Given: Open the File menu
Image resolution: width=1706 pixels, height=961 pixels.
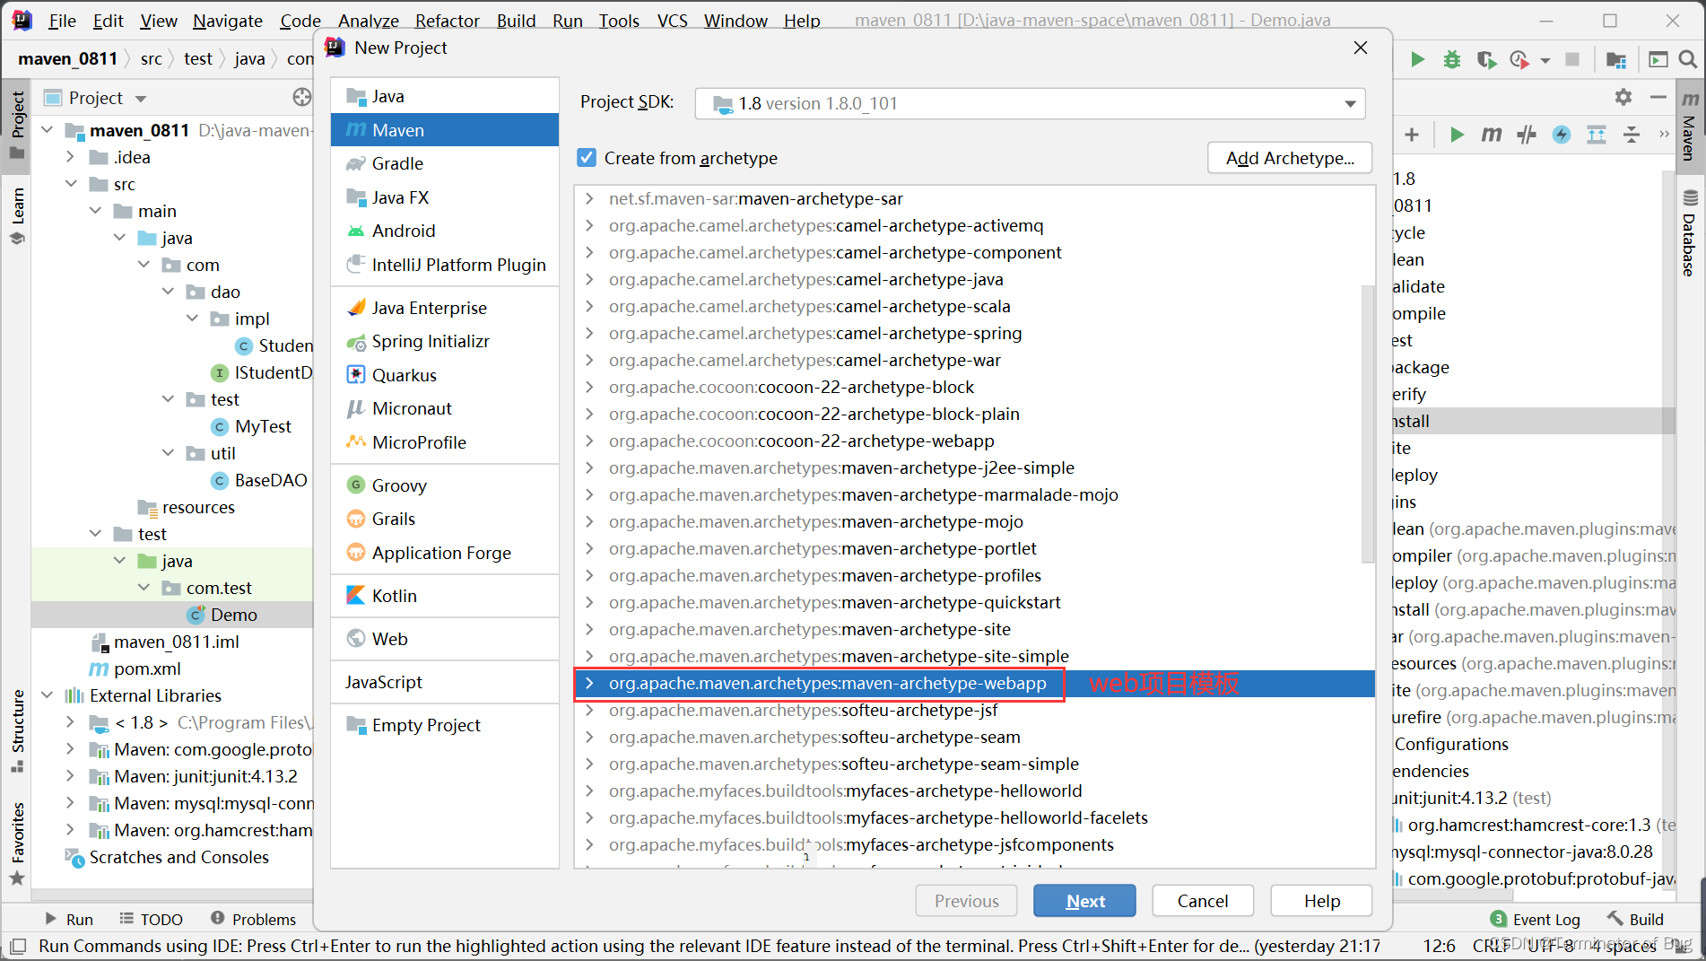Looking at the screenshot, I should [62, 20].
